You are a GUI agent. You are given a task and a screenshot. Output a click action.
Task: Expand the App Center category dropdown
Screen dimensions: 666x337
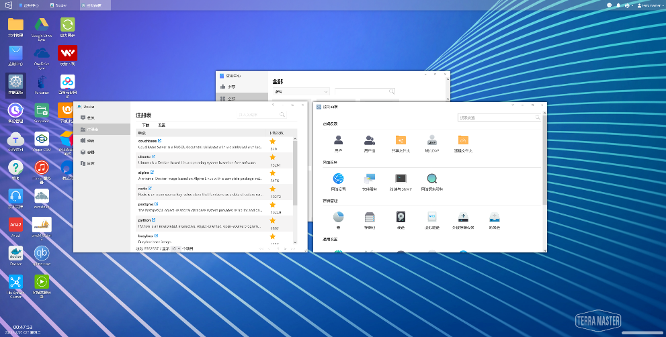[x=301, y=91]
